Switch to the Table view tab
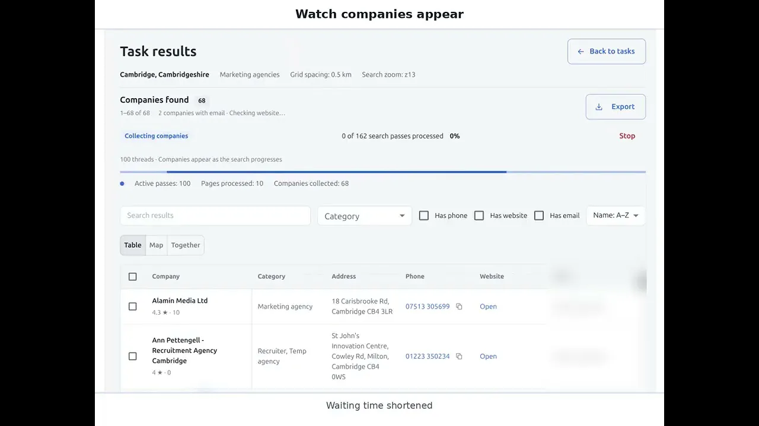759x426 pixels. pyautogui.click(x=133, y=245)
